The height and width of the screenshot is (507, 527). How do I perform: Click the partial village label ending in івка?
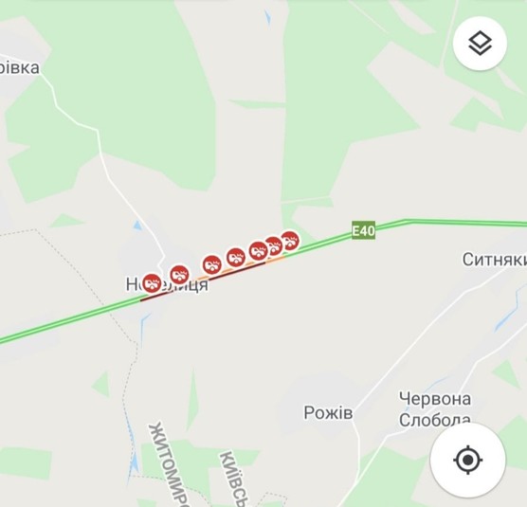click(x=20, y=67)
